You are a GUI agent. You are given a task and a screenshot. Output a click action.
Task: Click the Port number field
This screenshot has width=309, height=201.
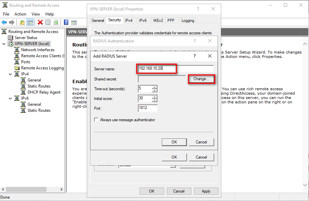coord(148,108)
